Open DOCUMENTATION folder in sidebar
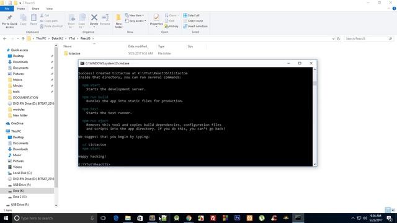 (25, 97)
